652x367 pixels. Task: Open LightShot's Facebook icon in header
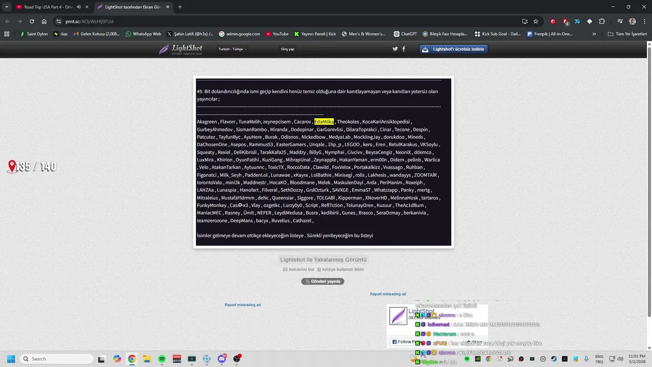404,49
